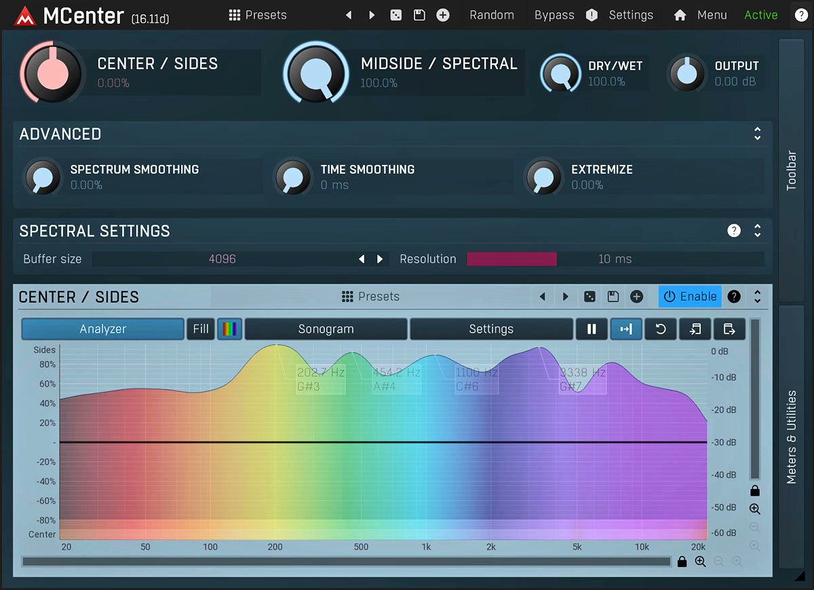The image size is (814, 590).
Task: Toggle the Fill option in the analyzer
Action: [200, 329]
